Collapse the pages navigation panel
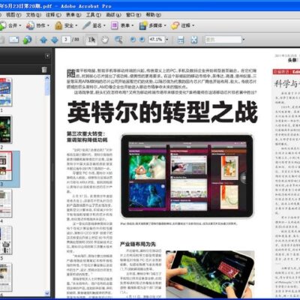The height and width of the screenshot is (300, 300). [x=47, y=56]
